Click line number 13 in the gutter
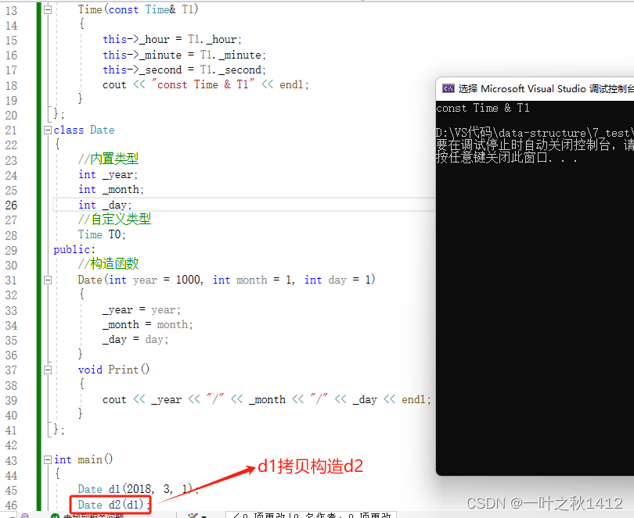This screenshot has width=634, height=518. point(11,10)
